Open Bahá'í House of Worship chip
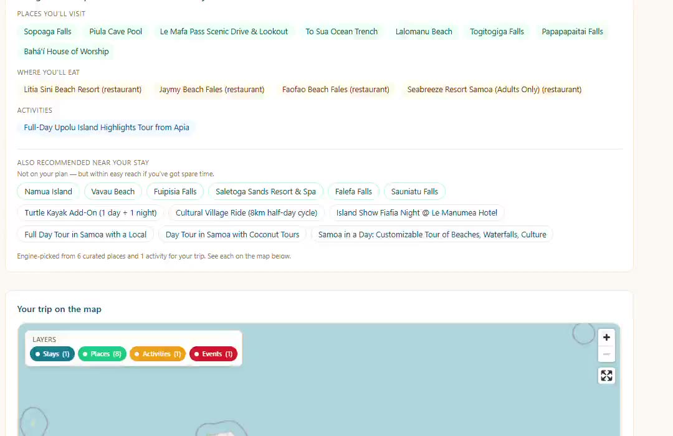673x436 pixels. click(66, 52)
